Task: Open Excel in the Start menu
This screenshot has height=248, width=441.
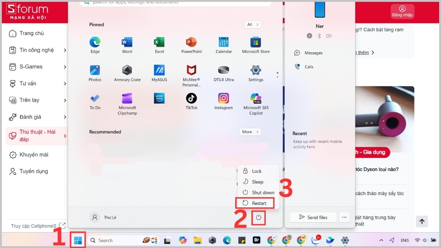Action: pyautogui.click(x=159, y=46)
